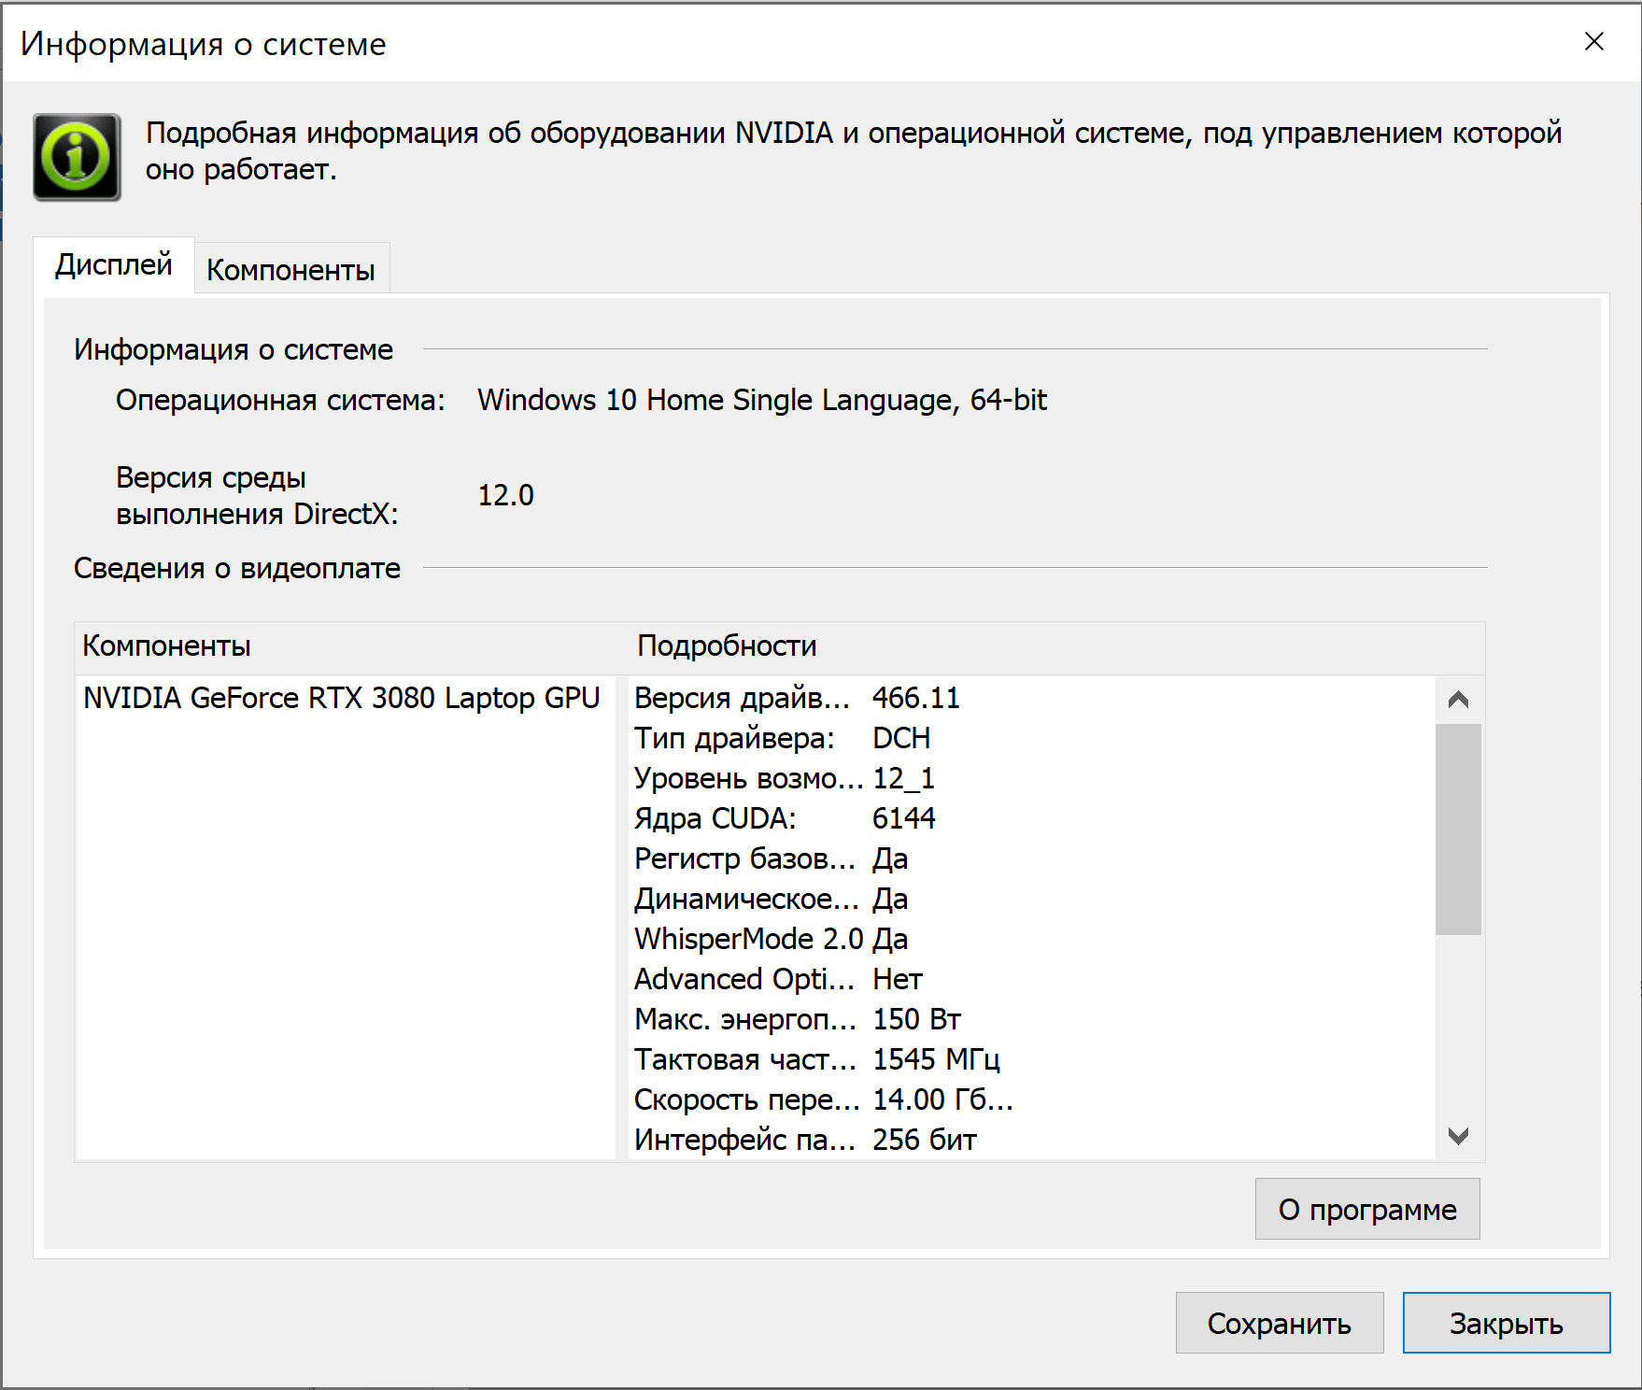Click the details list scroll up arrow
1642x1390 pixels.
pyautogui.click(x=1458, y=700)
